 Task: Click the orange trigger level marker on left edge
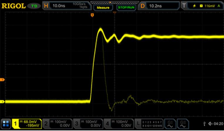coord(3,80)
